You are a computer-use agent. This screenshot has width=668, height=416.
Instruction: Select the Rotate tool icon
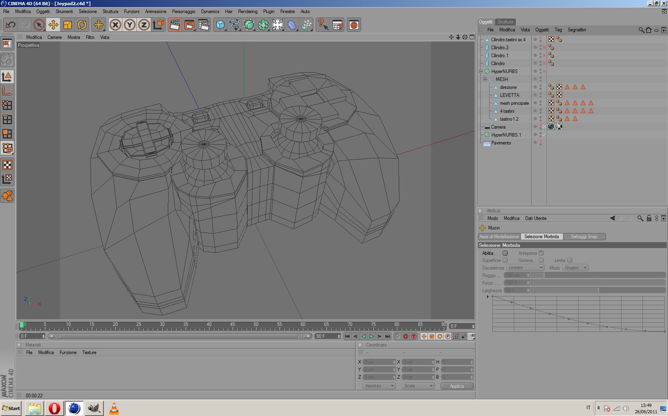[x=82, y=25]
